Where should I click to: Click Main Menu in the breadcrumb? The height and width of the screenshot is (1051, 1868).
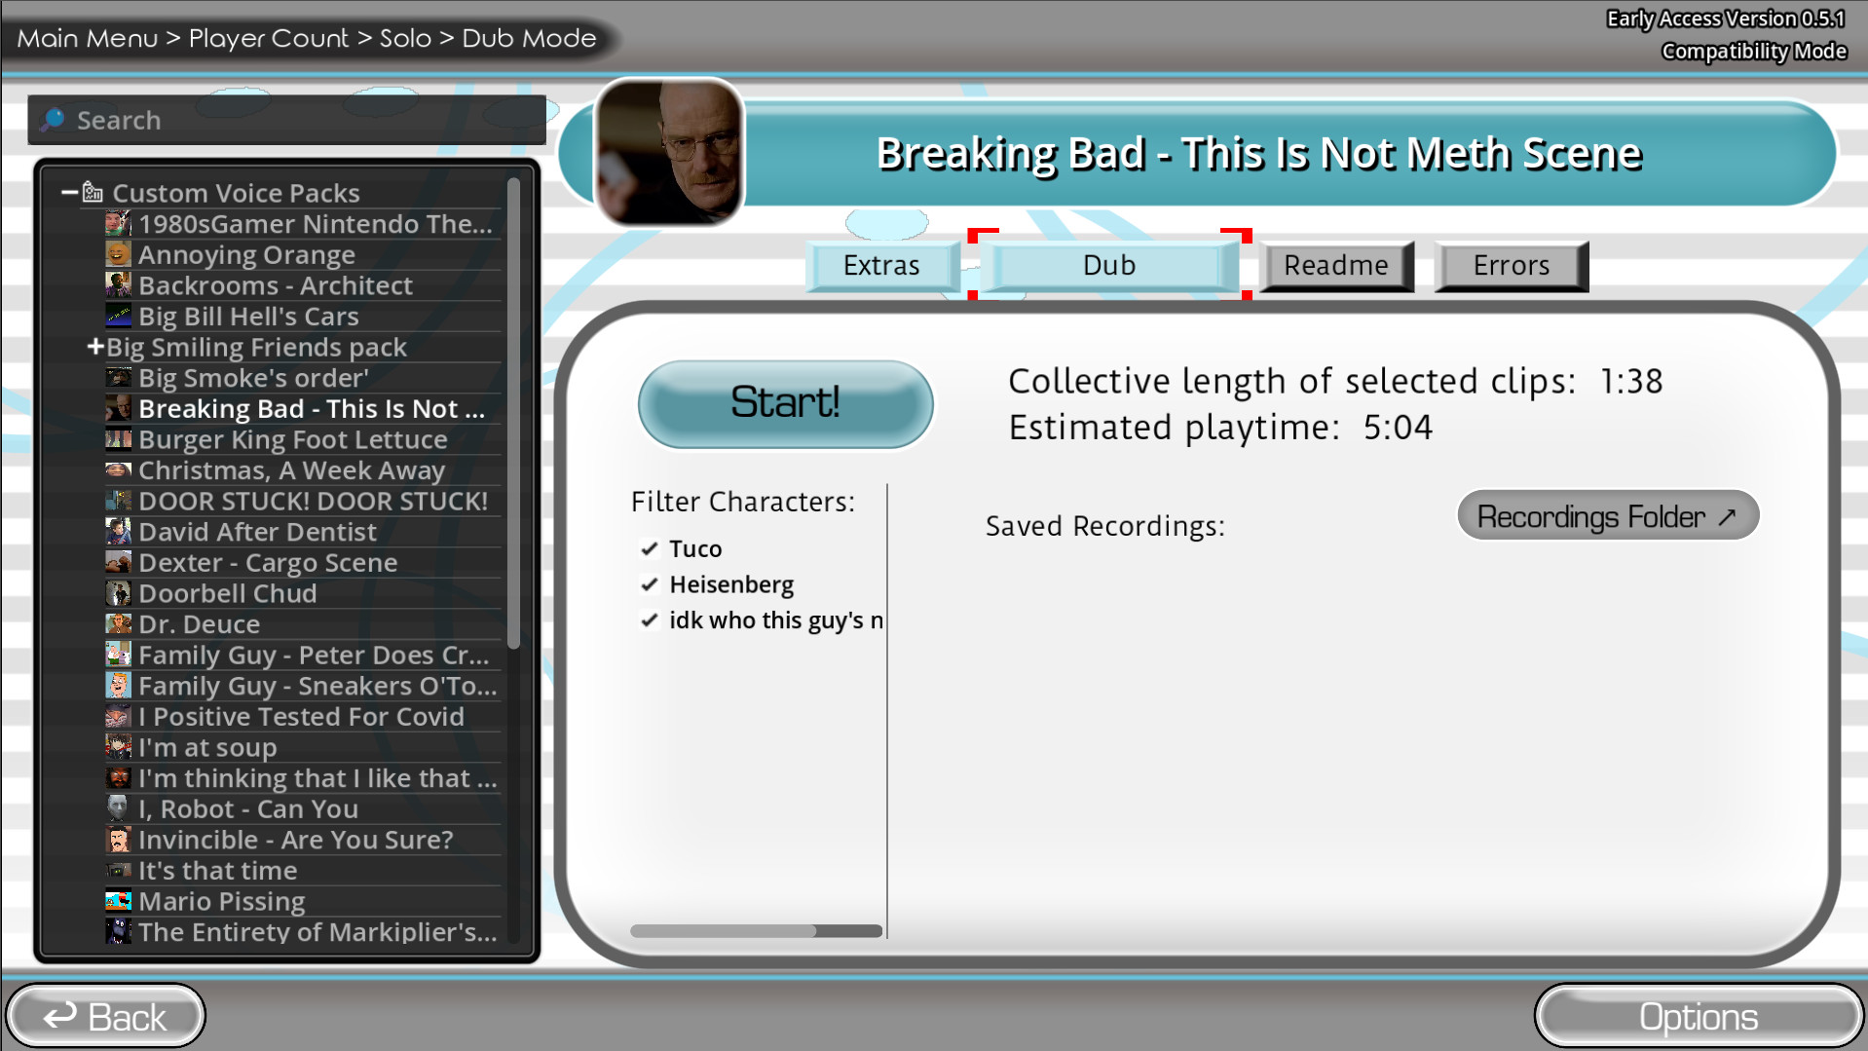88,38
